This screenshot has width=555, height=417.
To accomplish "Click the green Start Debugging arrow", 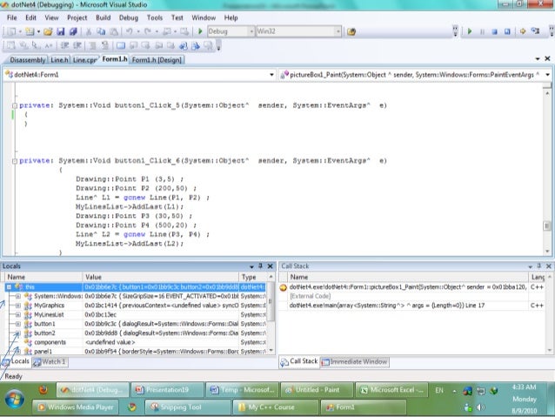I will tap(200, 31).
